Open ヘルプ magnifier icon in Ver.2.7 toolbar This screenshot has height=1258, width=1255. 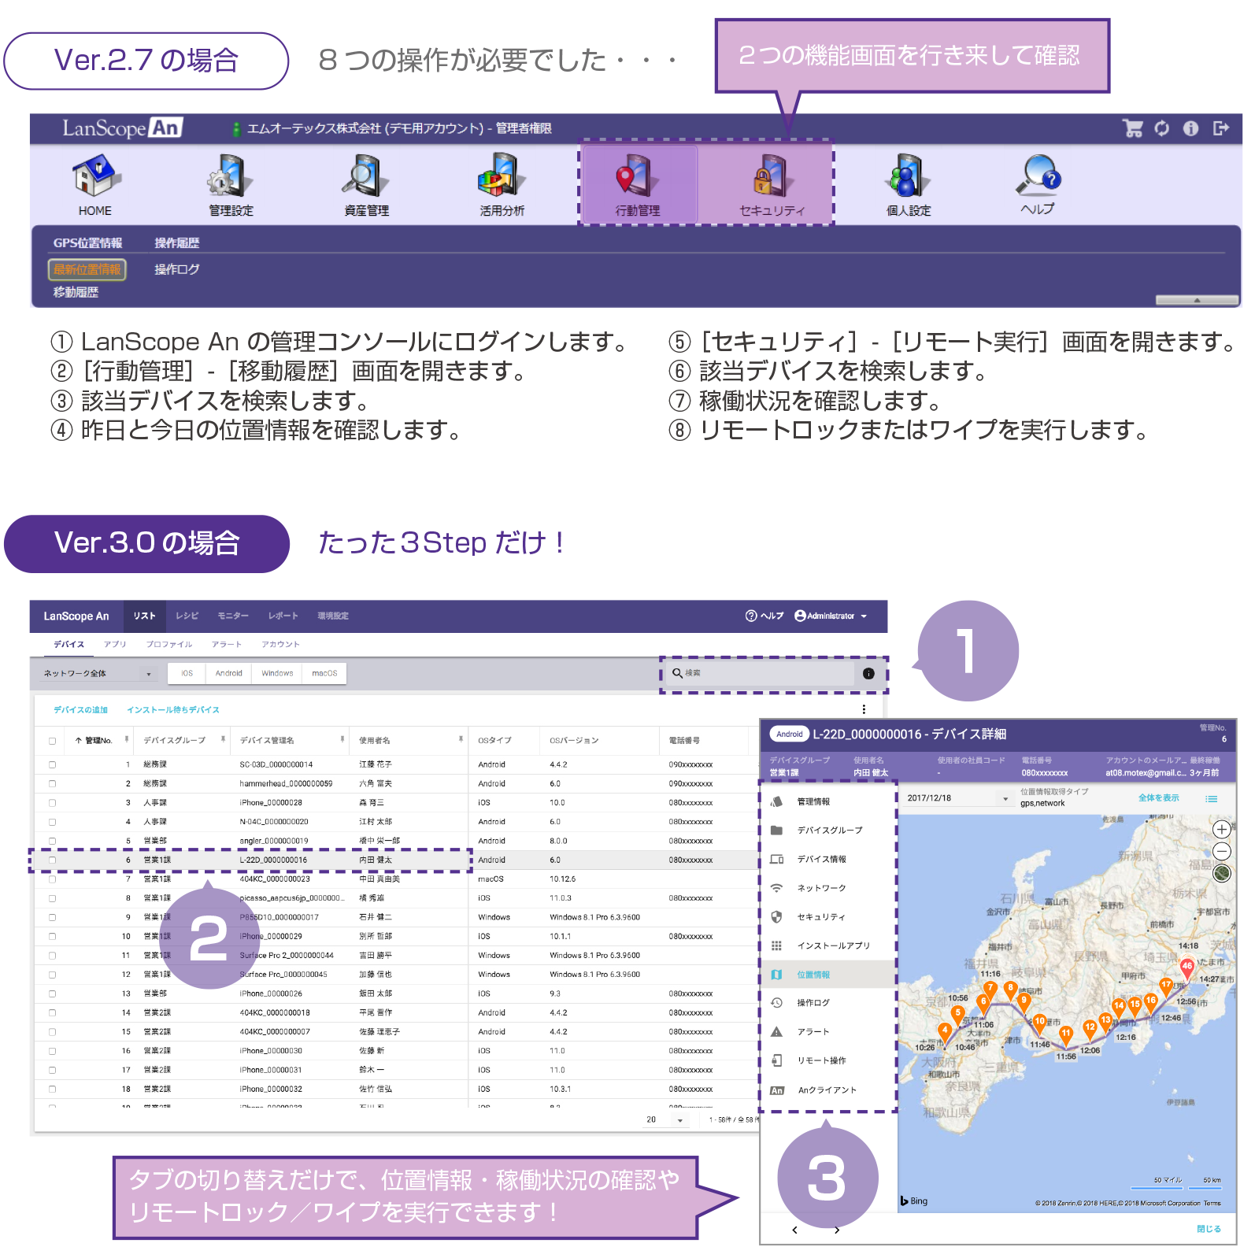(1038, 186)
